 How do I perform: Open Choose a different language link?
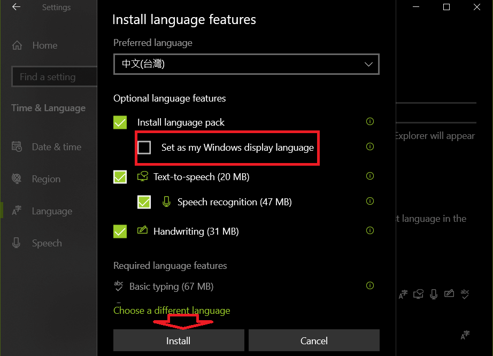[172, 310]
